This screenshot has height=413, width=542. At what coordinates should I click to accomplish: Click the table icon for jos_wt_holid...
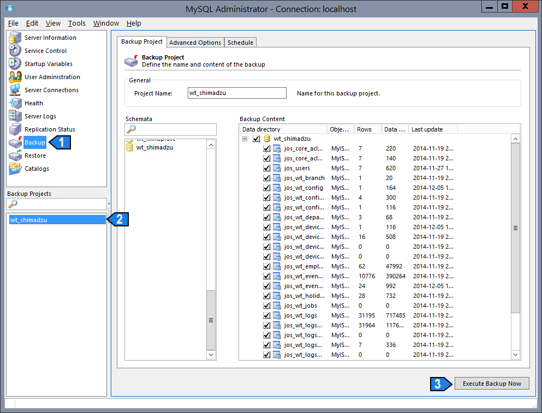tap(277, 296)
